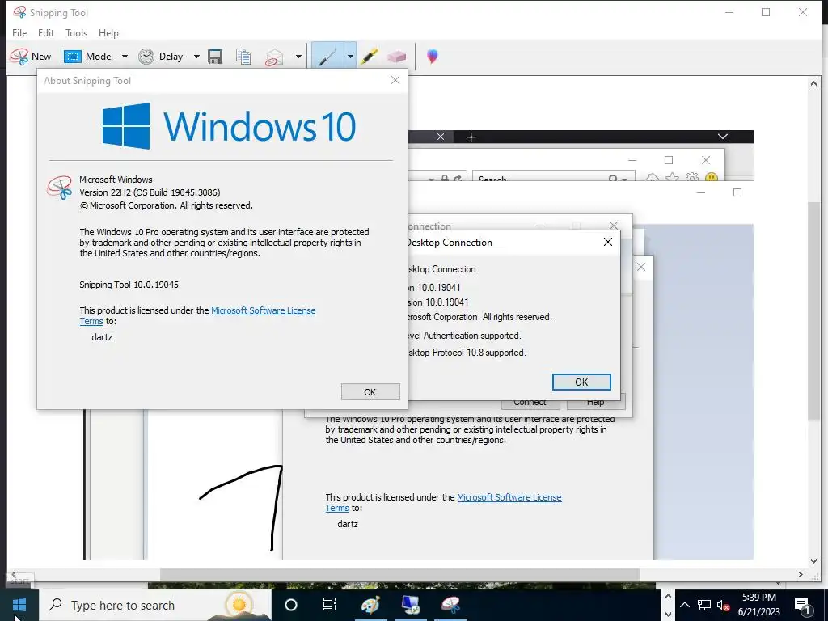Select the Highlighter tool

pyautogui.click(x=369, y=57)
